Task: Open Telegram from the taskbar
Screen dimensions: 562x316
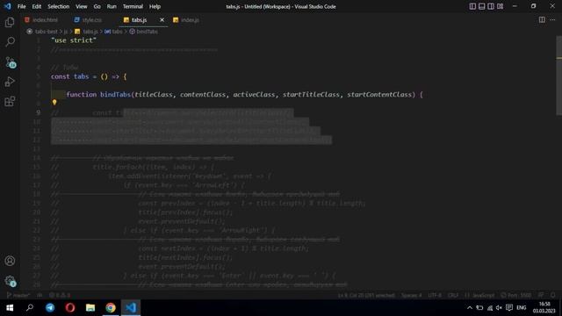Action: (50, 308)
